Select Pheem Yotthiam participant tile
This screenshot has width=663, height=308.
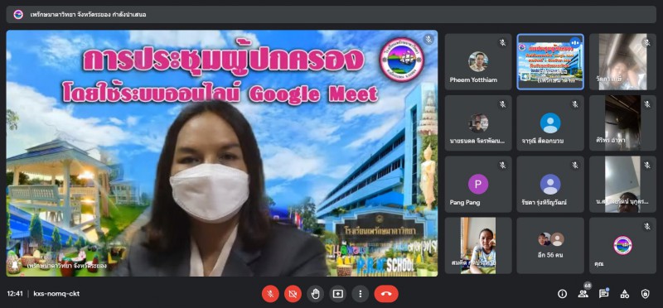pos(478,62)
